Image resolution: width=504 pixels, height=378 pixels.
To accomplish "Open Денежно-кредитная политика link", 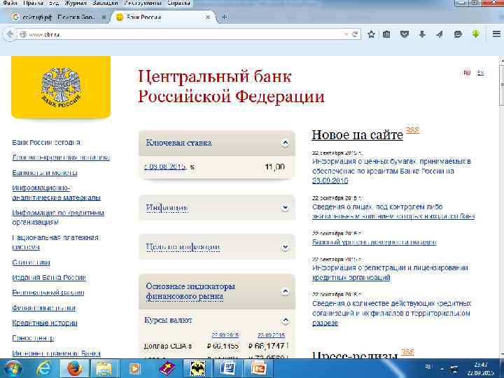I will [x=61, y=157].
